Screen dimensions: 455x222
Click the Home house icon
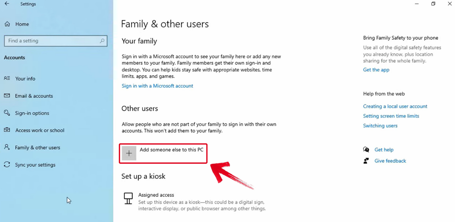pos(7,24)
